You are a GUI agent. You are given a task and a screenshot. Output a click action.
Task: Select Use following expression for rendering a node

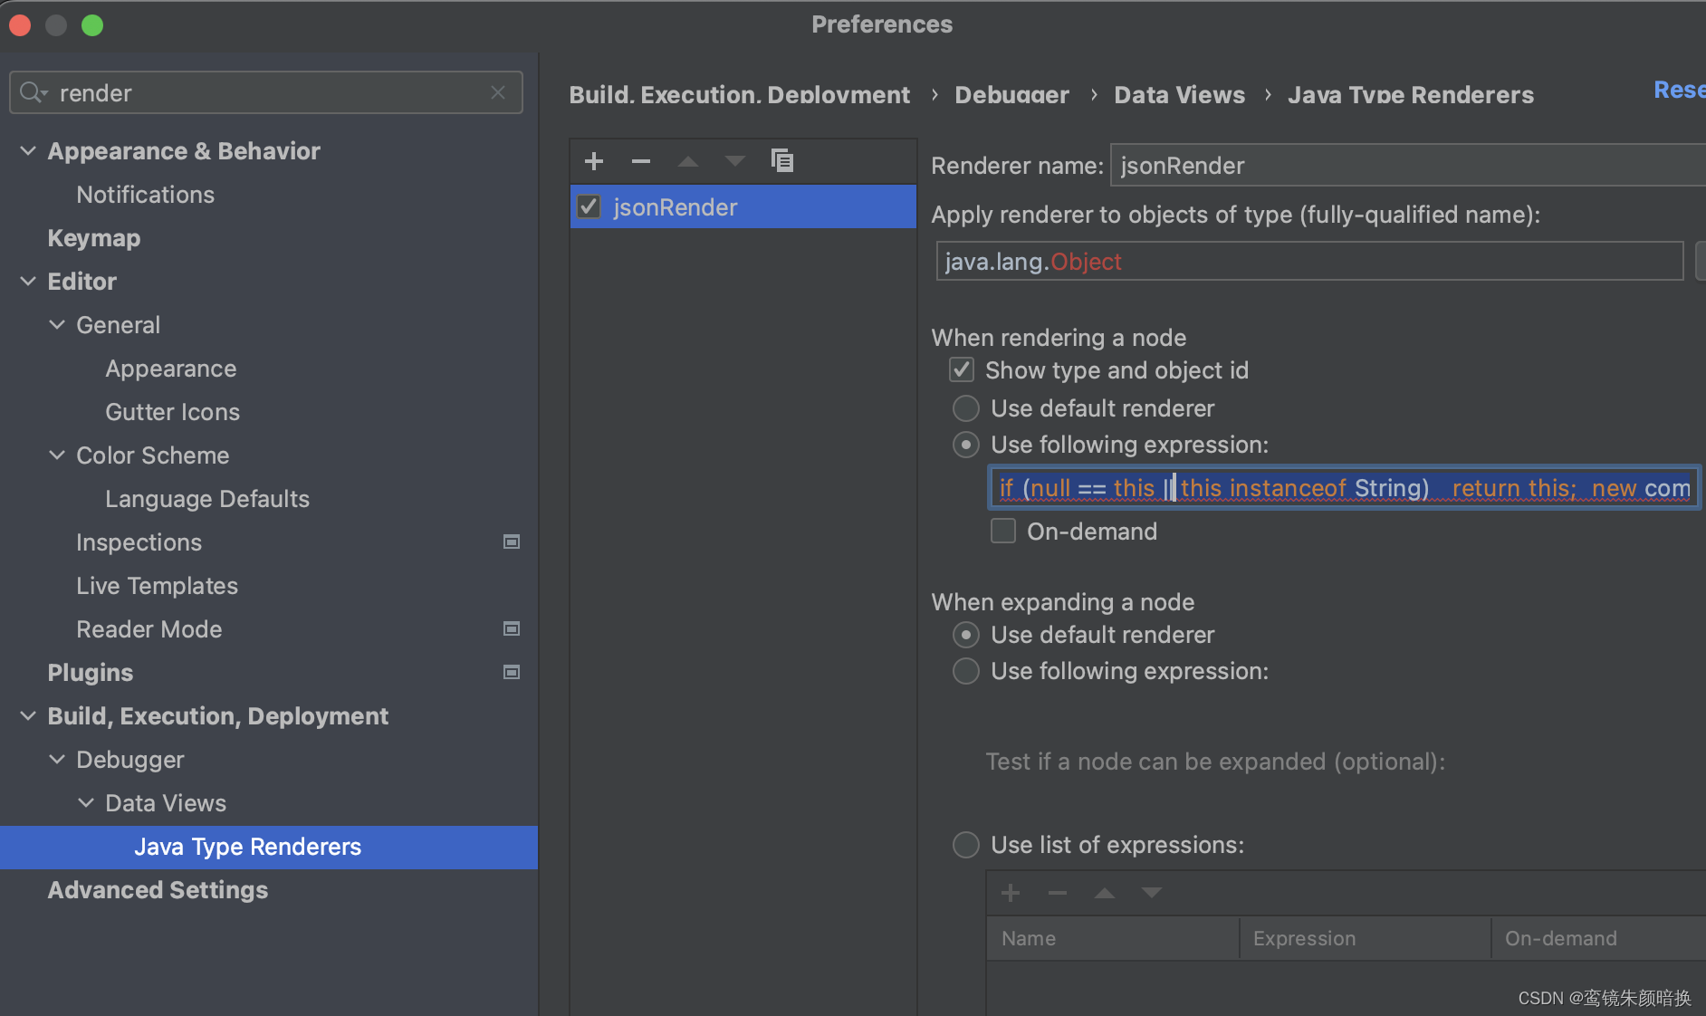(966, 445)
